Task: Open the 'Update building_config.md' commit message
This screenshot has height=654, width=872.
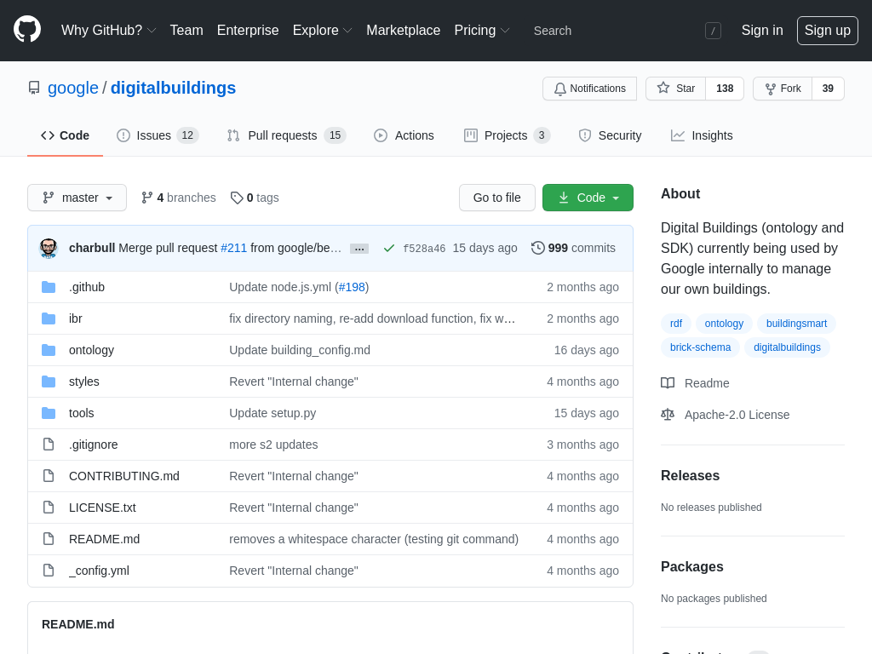Action: (x=300, y=350)
